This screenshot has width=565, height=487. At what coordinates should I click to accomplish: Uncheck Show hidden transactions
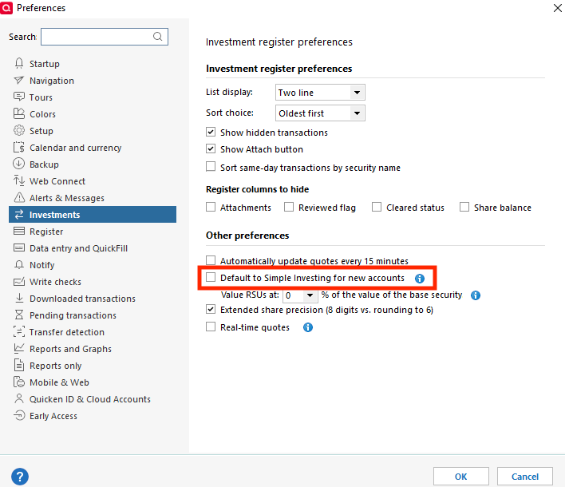[x=211, y=132]
